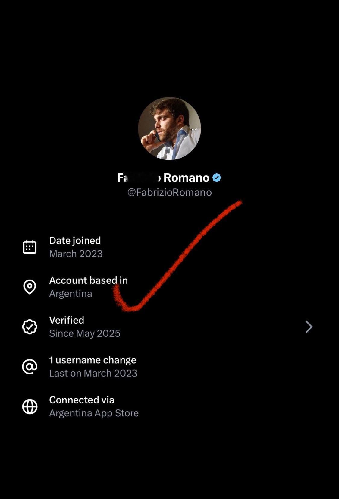Open the circular profile picture
The image size is (339, 499).
click(169, 128)
